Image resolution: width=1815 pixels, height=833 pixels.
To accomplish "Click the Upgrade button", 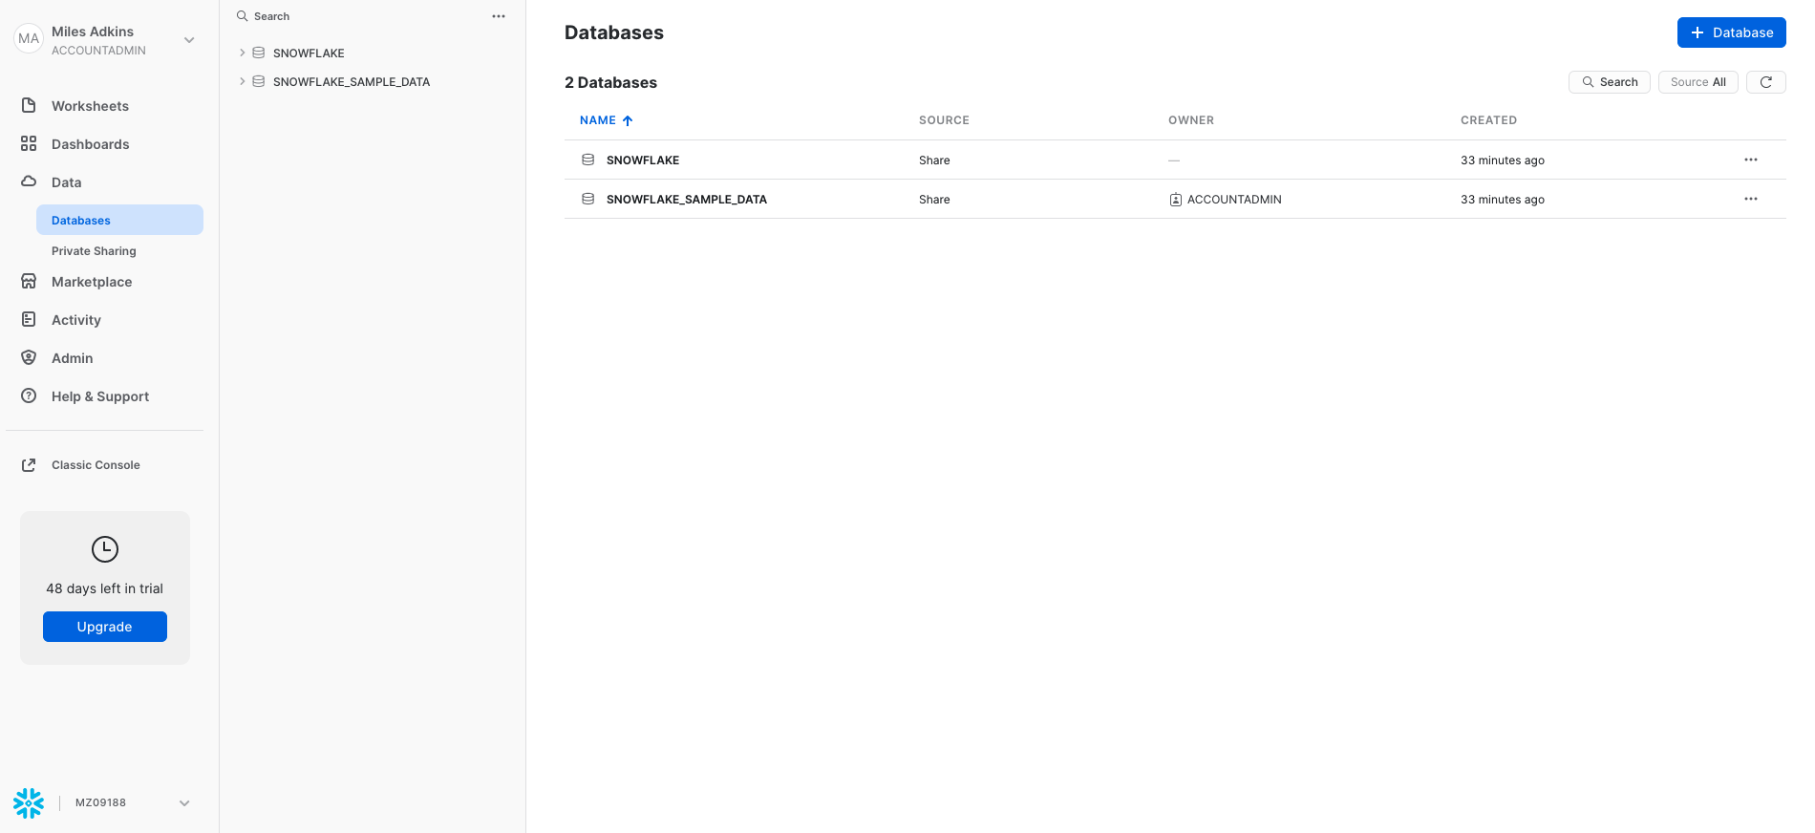I will click(105, 627).
